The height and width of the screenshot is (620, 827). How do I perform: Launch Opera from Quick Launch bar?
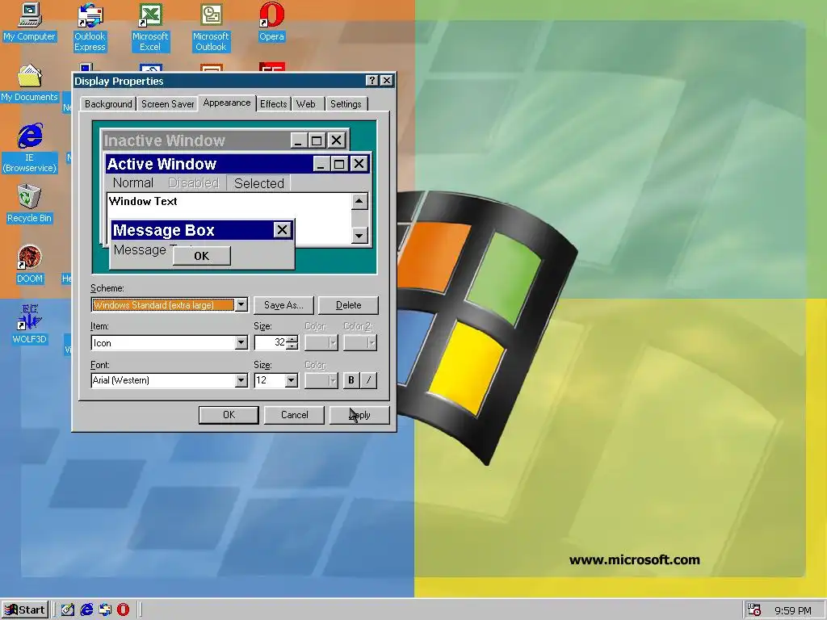(124, 610)
